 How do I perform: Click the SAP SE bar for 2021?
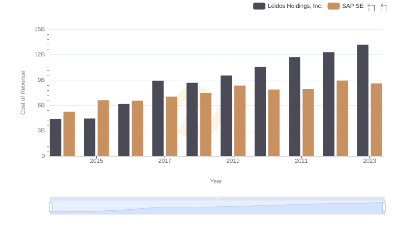coord(308,123)
